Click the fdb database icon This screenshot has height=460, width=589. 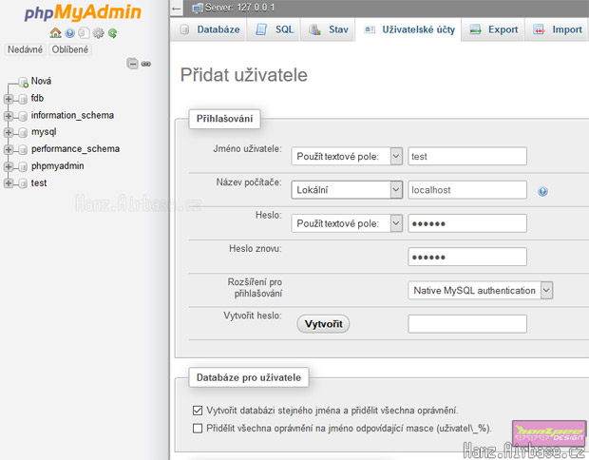(23, 99)
